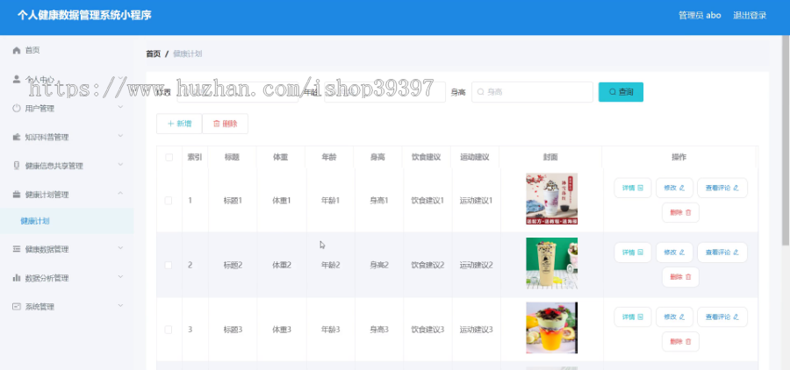Click the trash icon for row 标题1 删除
The height and width of the screenshot is (370, 790).
[688, 212]
